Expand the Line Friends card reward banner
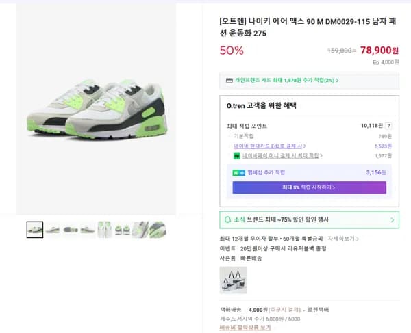 pyautogui.click(x=309, y=81)
